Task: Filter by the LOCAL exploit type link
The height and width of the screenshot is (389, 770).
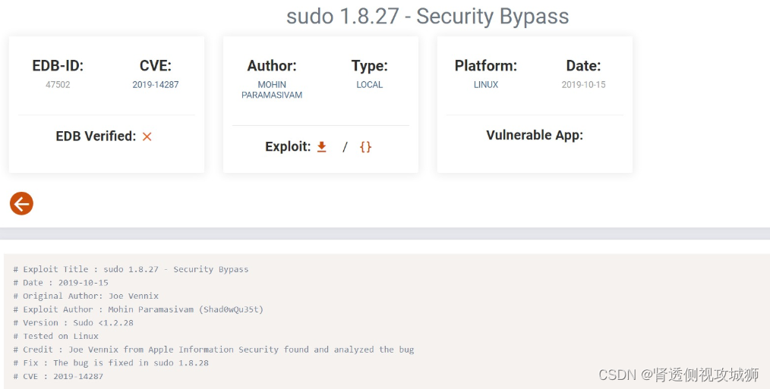Action: point(370,85)
